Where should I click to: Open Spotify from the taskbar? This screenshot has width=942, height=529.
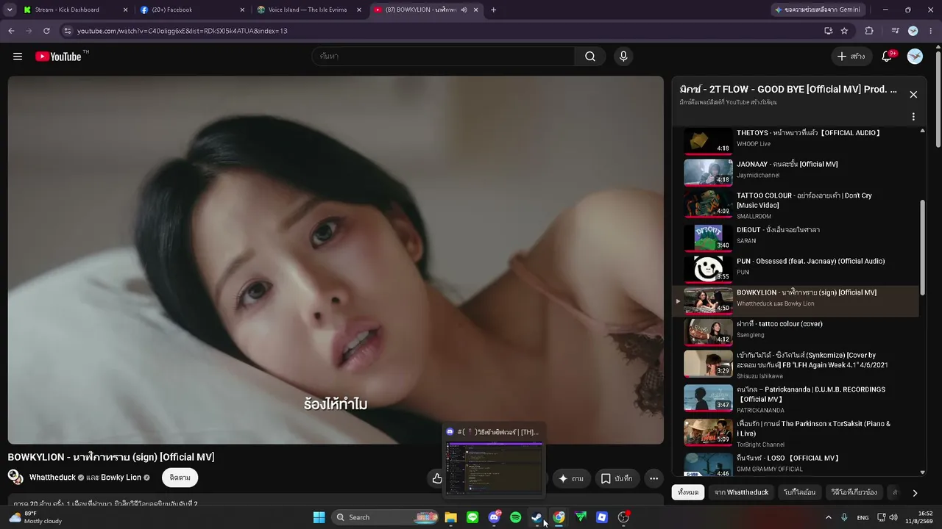[516, 517]
